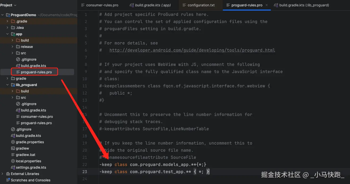Collapse the app module folder

coord(7,34)
